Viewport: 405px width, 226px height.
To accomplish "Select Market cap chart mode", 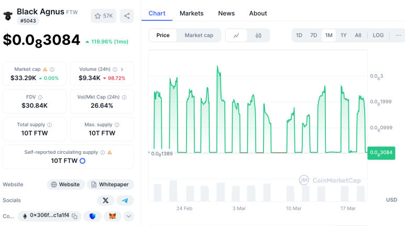I will pyautogui.click(x=199, y=36).
